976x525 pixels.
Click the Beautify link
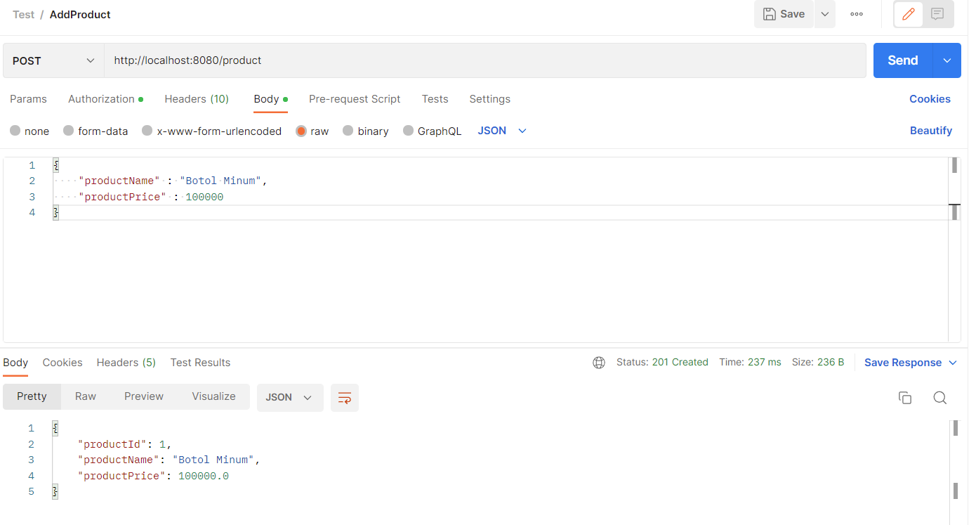[931, 131]
